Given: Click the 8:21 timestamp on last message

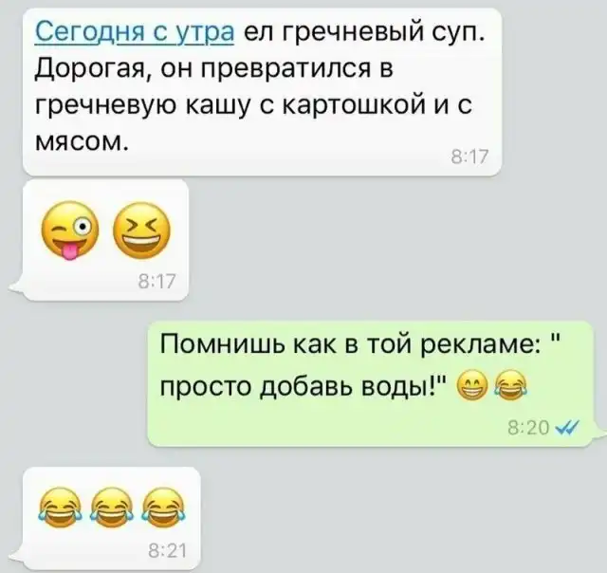Looking at the screenshot, I should pos(168,550).
